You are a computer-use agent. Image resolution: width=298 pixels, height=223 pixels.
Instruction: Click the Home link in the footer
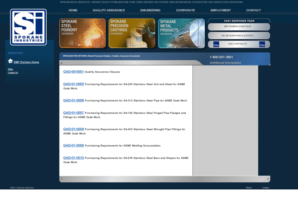click(249, 188)
